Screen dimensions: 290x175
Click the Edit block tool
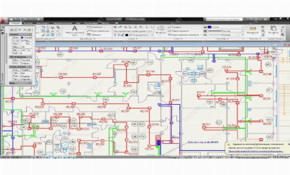click(178, 31)
